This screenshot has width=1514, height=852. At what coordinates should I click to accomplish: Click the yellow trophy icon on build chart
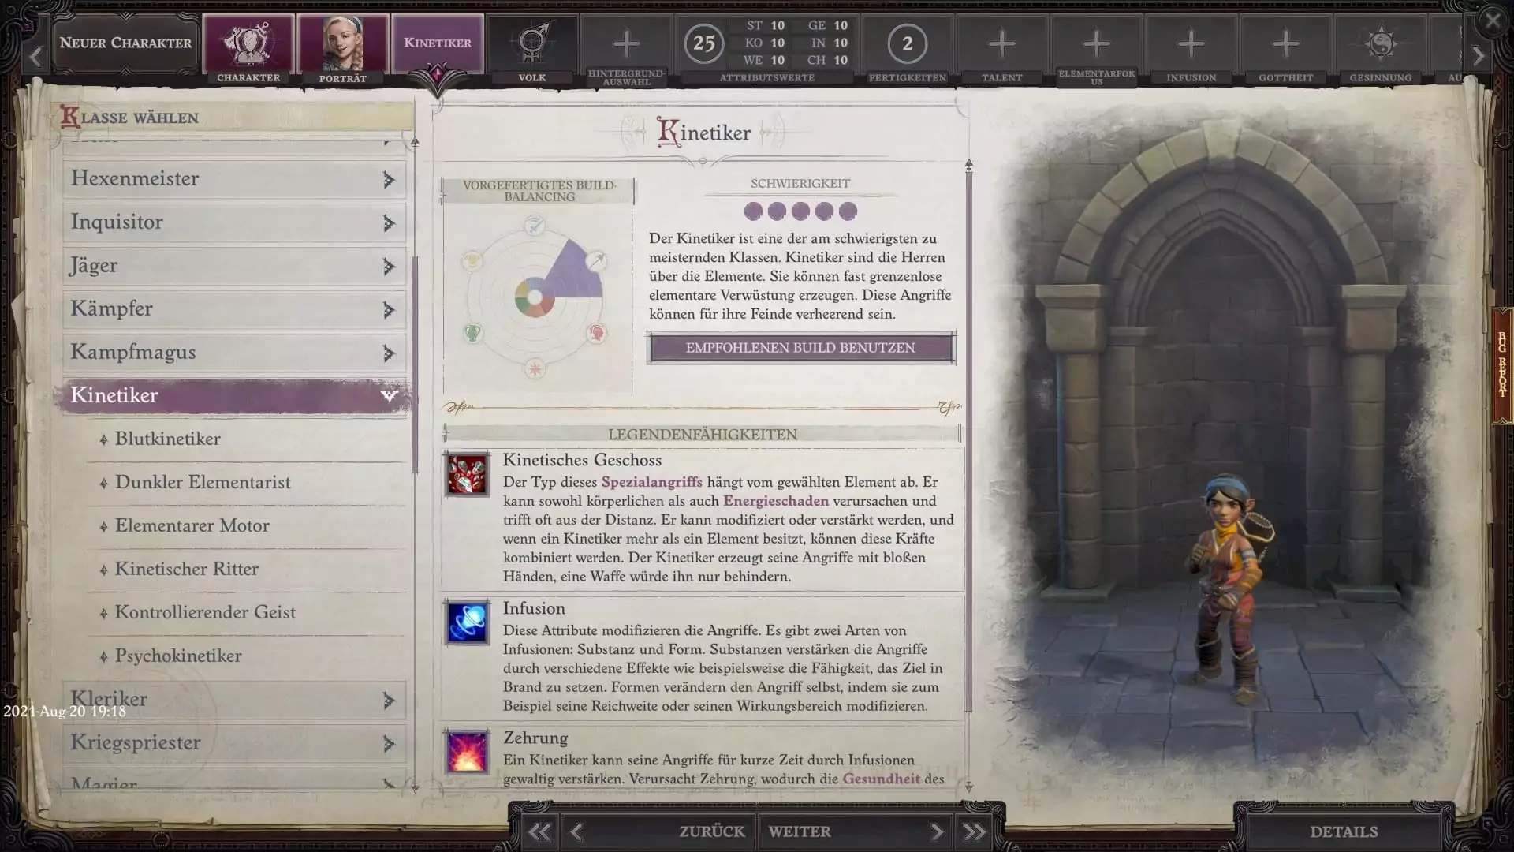tap(472, 260)
